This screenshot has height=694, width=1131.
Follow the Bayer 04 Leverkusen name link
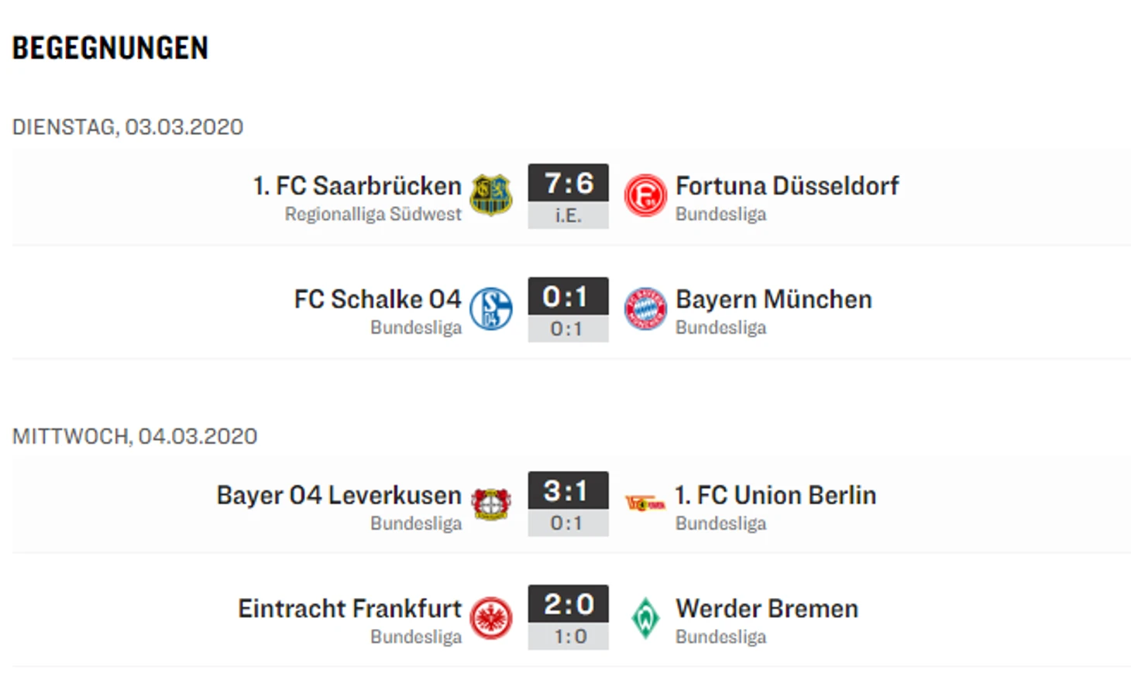tap(339, 495)
